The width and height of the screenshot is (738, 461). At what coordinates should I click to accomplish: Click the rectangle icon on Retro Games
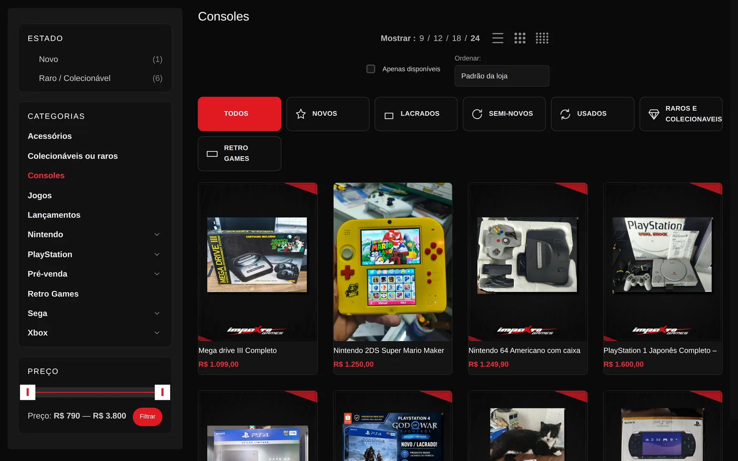(212, 154)
